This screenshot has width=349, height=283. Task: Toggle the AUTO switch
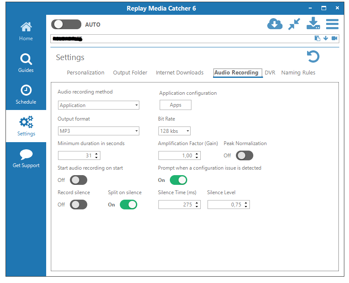66,24
